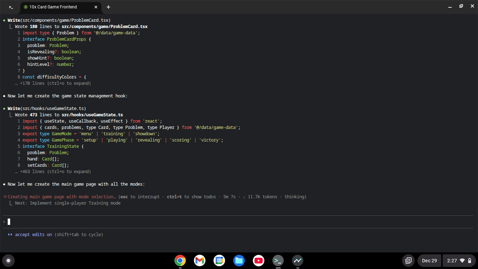Open the stock chart app icon
Screen dimensions: 478x269
tap(298, 261)
